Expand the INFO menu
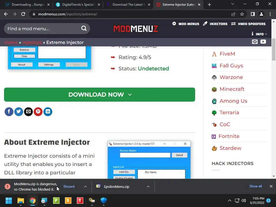Image resolution: width=276 pixels, height=207 pixels. coord(259,34)
